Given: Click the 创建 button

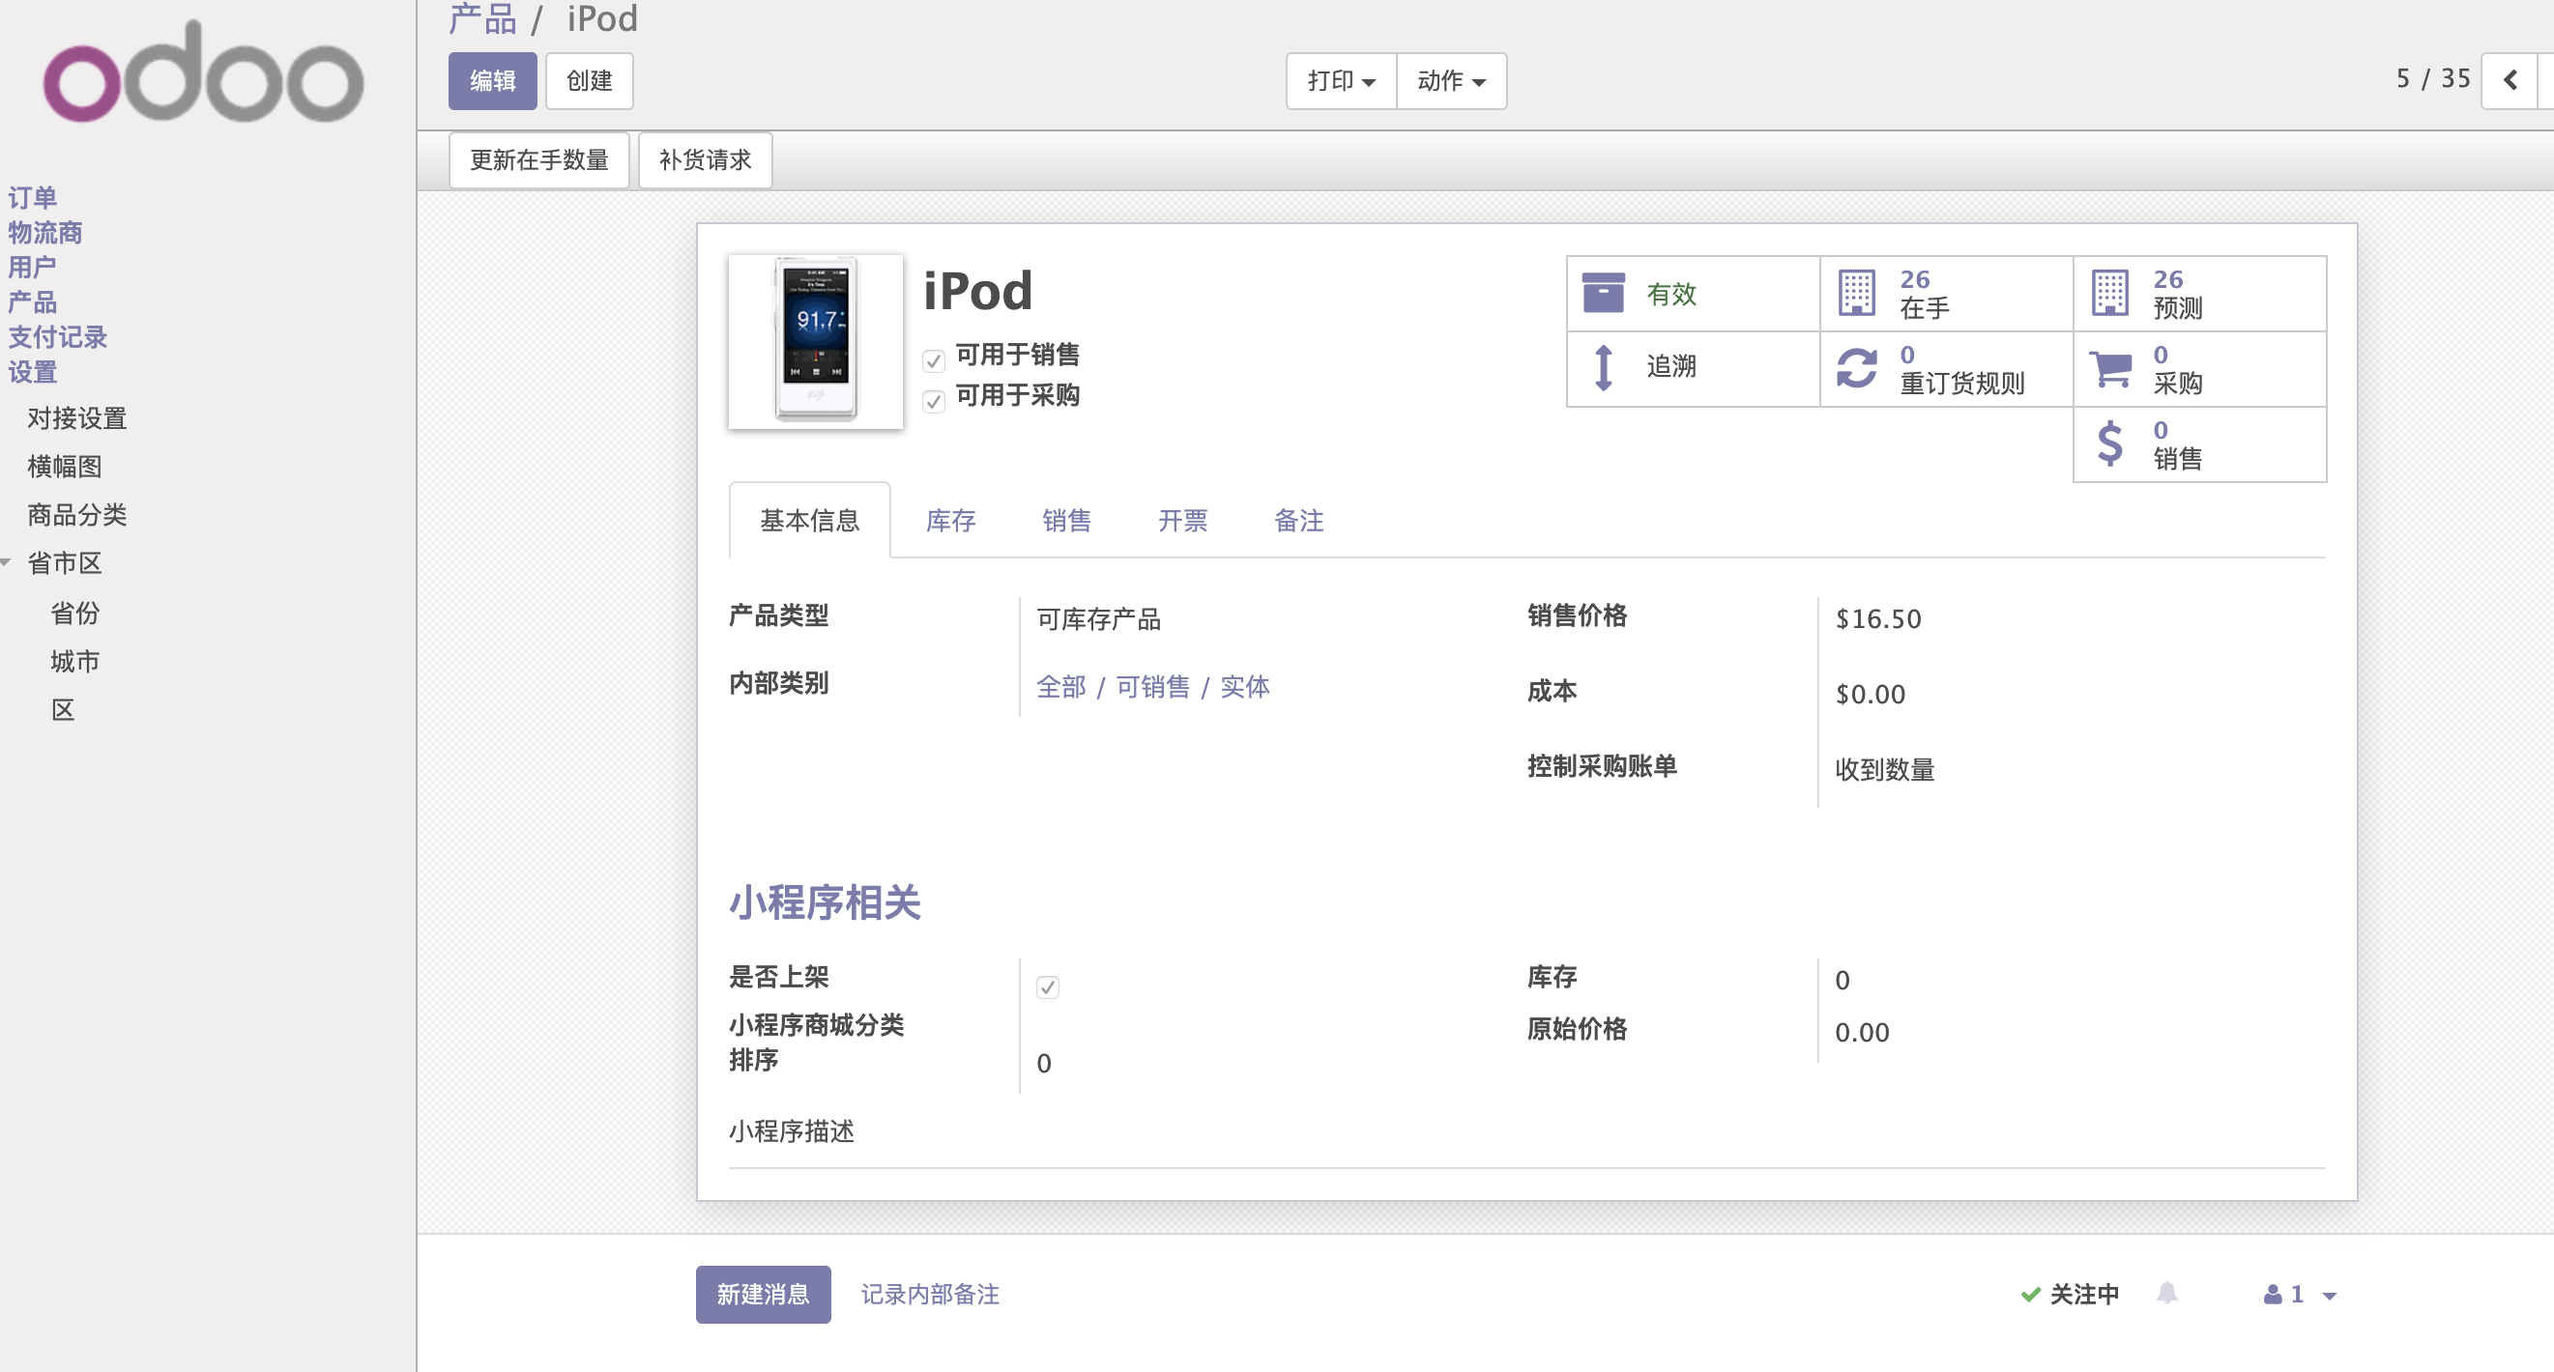Looking at the screenshot, I should (x=589, y=80).
